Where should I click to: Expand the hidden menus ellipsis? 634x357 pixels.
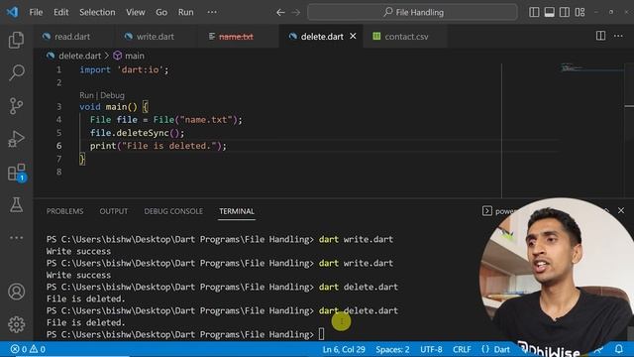click(212, 12)
